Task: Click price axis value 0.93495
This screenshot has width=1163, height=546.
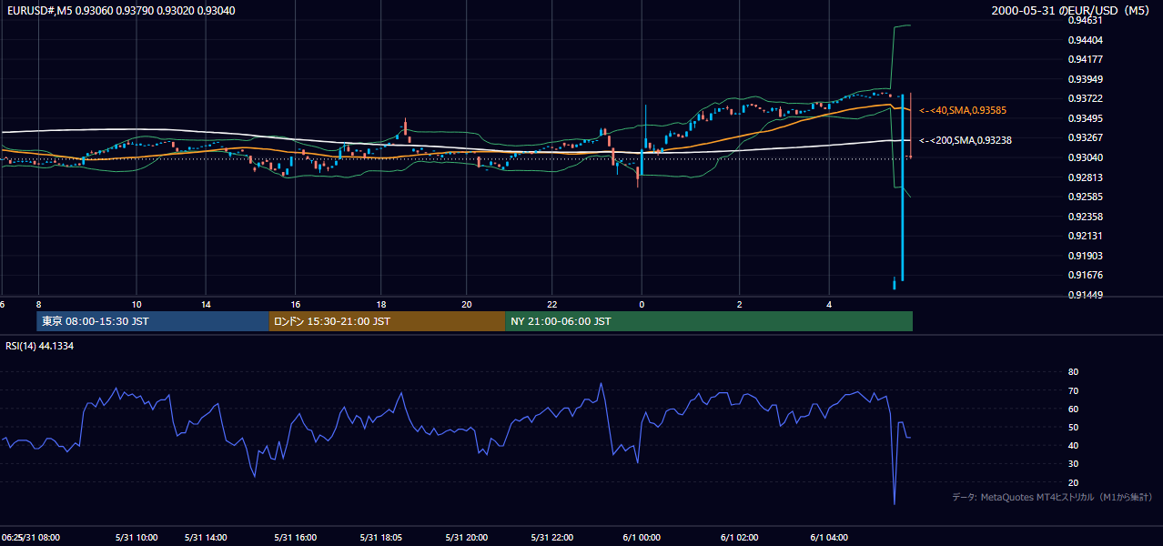Action: pos(1086,118)
